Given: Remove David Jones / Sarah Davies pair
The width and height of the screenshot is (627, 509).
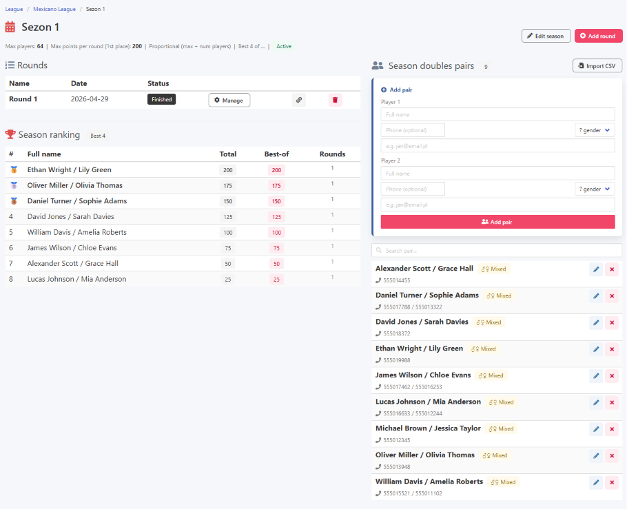Looking at the screenshot, I should click(x=612, y=322).
